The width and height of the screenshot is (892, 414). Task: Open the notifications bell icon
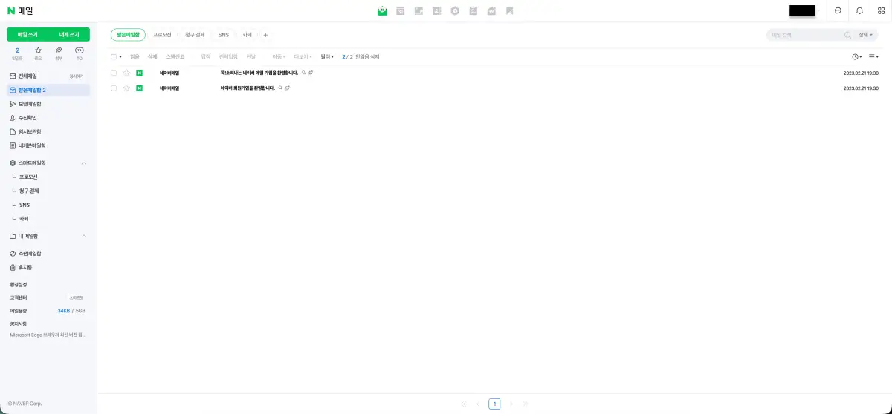[859, 11]
